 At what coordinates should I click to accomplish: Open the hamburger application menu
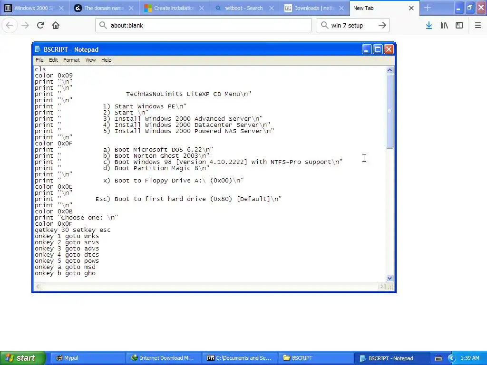(x=477, y=25)
